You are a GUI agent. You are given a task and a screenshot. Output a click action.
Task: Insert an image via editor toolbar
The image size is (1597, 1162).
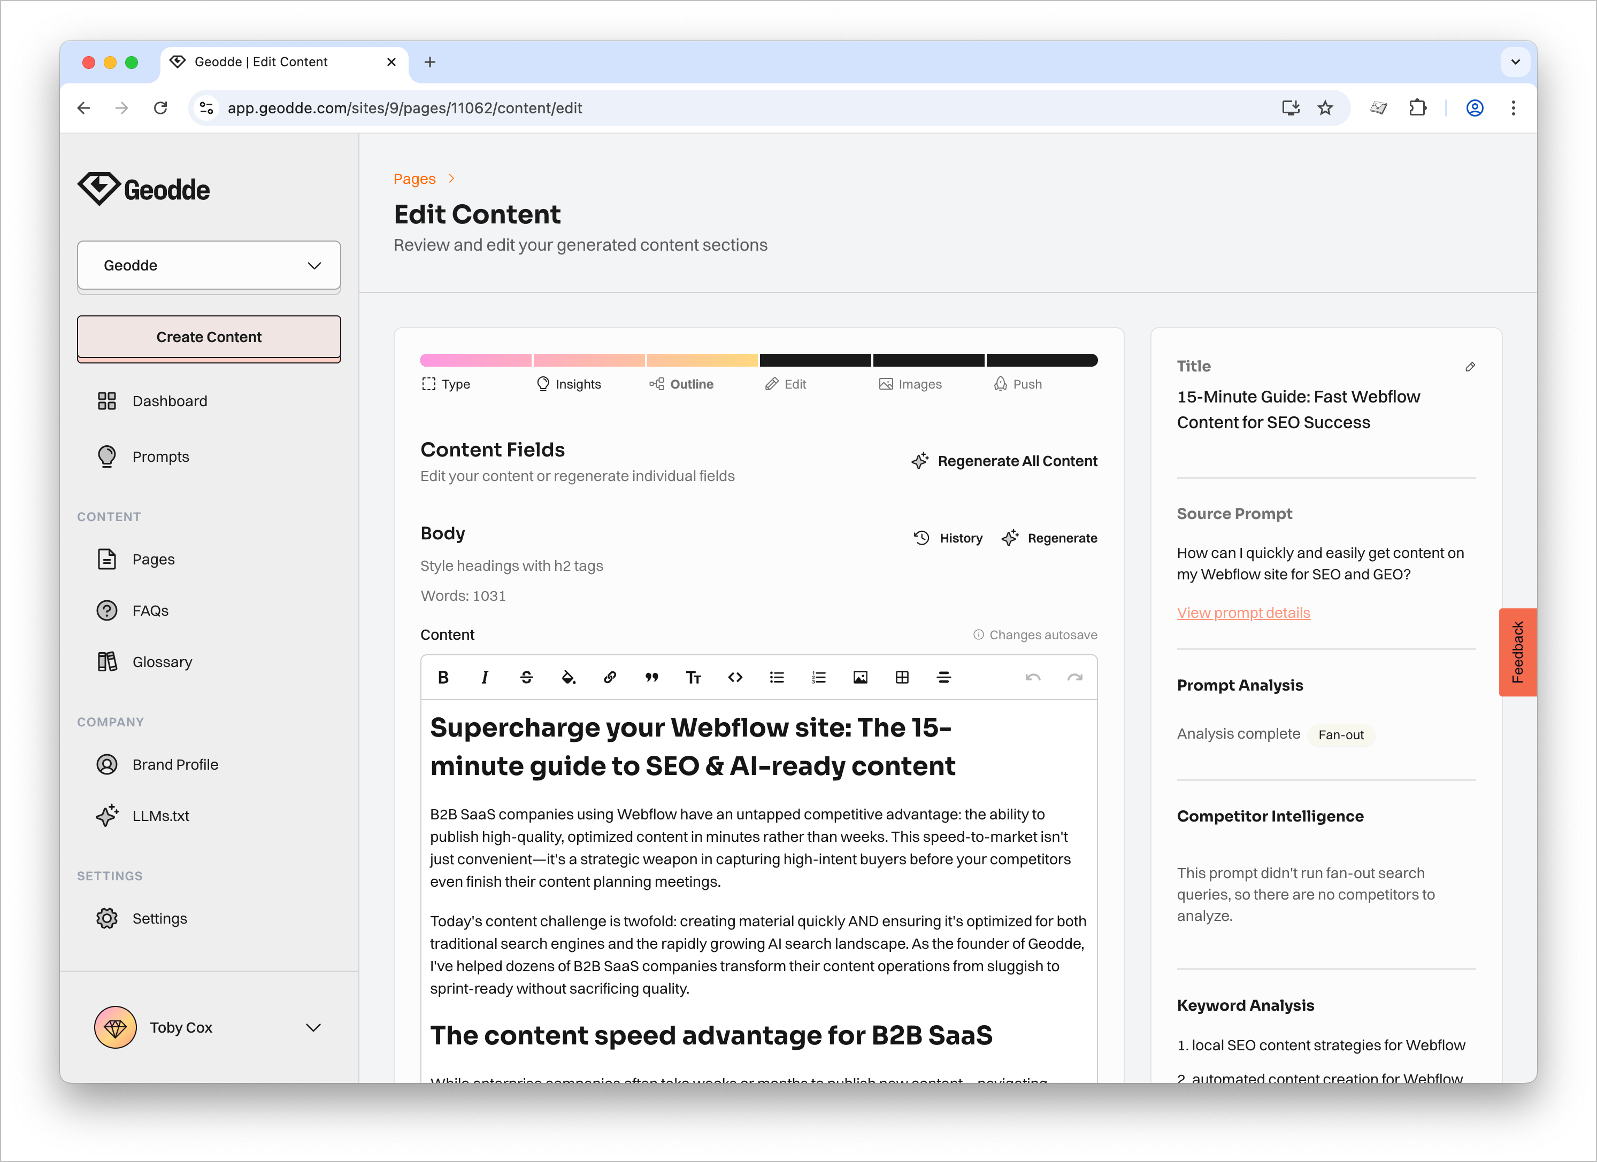coord(860,677)
